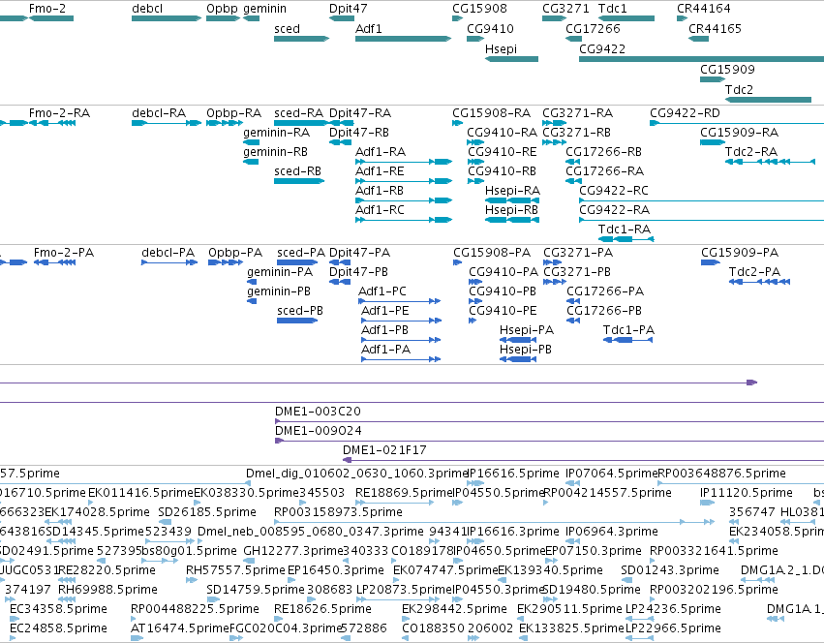824x643 pixels.
Task: Select the Fmo-2-PA protein feature
Action: point(54,262)
